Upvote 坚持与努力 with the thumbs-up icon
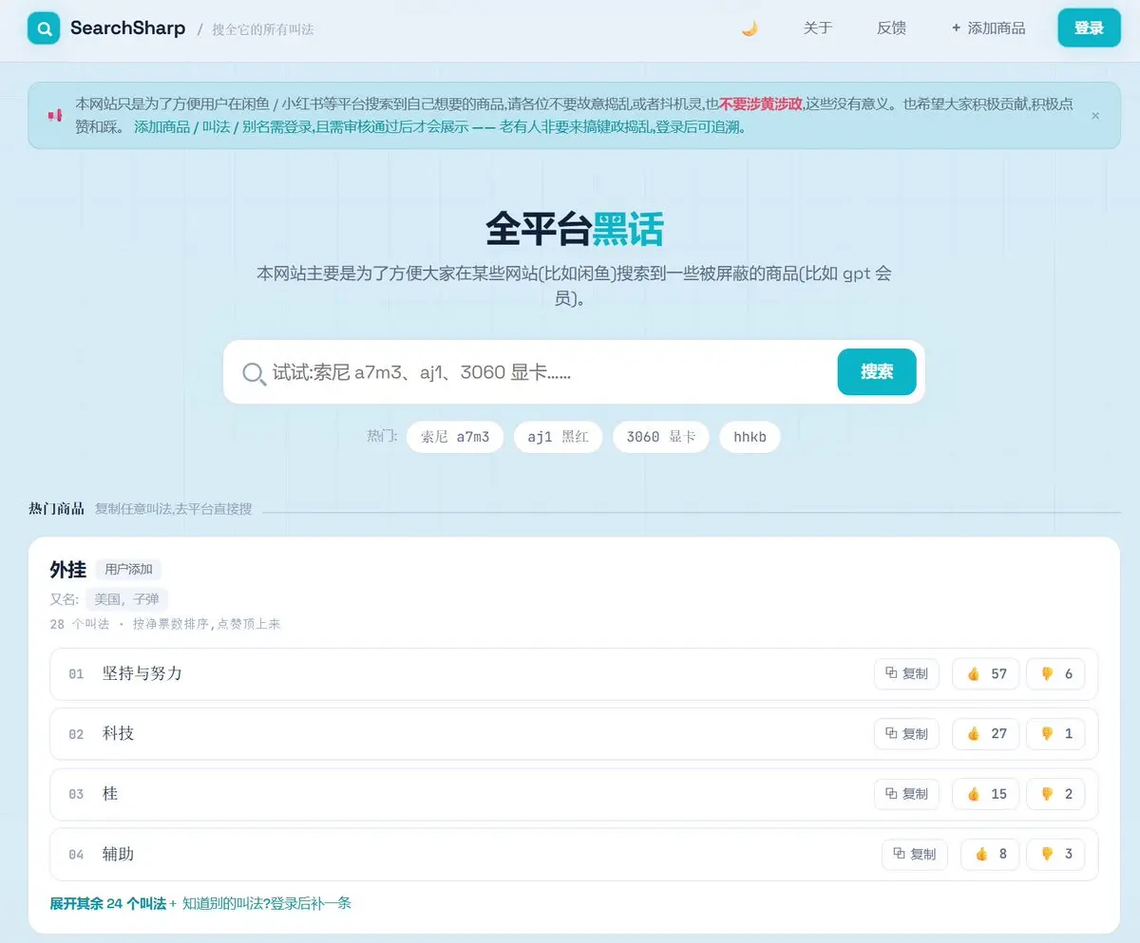 point(986,673)
